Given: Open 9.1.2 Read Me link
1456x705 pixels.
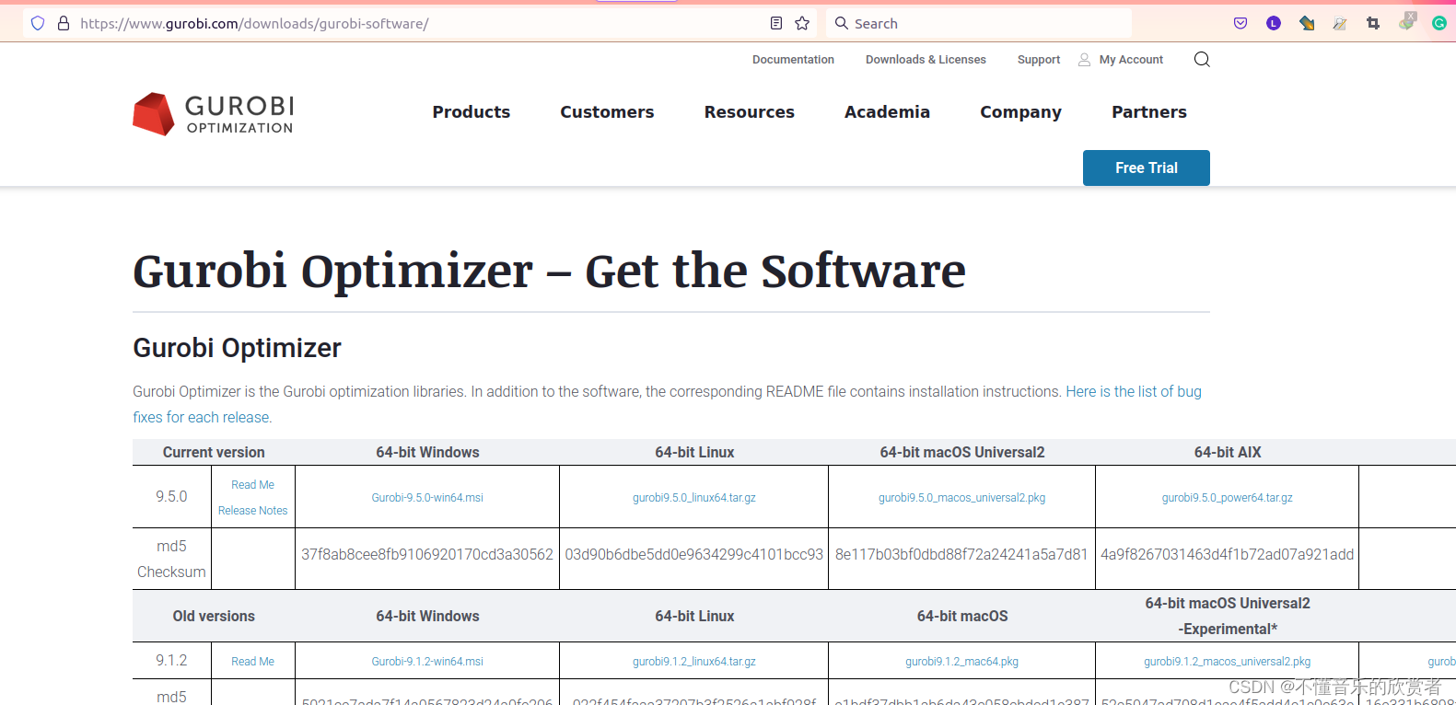Looking at the screenshot, I should coord(252,662).
